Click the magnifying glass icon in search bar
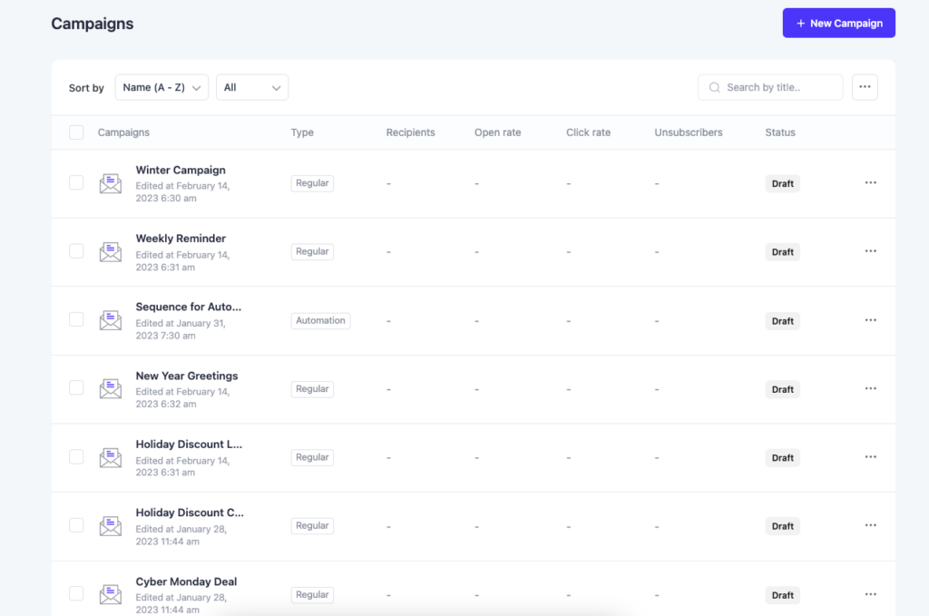Viewport: 929px width, 616px height. point(715,87)
